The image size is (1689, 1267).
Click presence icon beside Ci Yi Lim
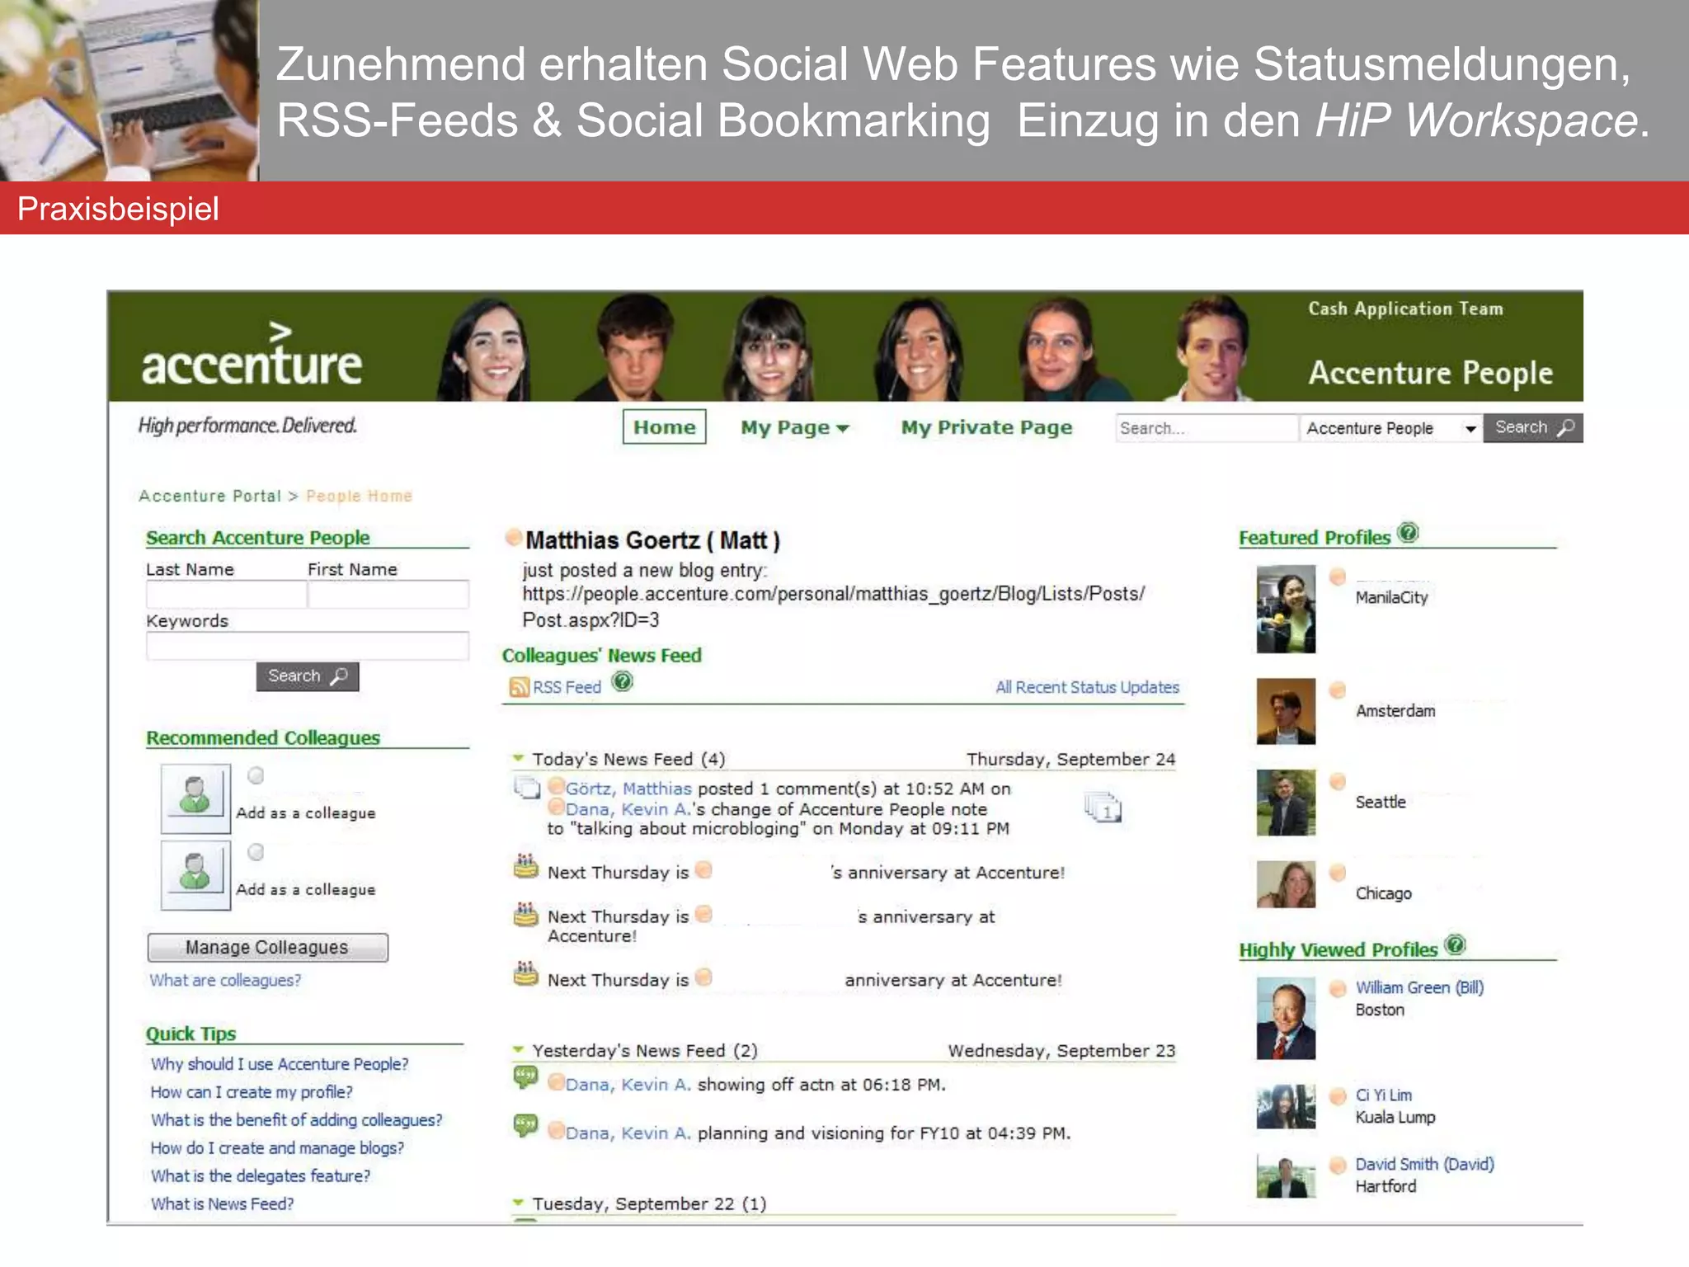click(1338, 1096)
